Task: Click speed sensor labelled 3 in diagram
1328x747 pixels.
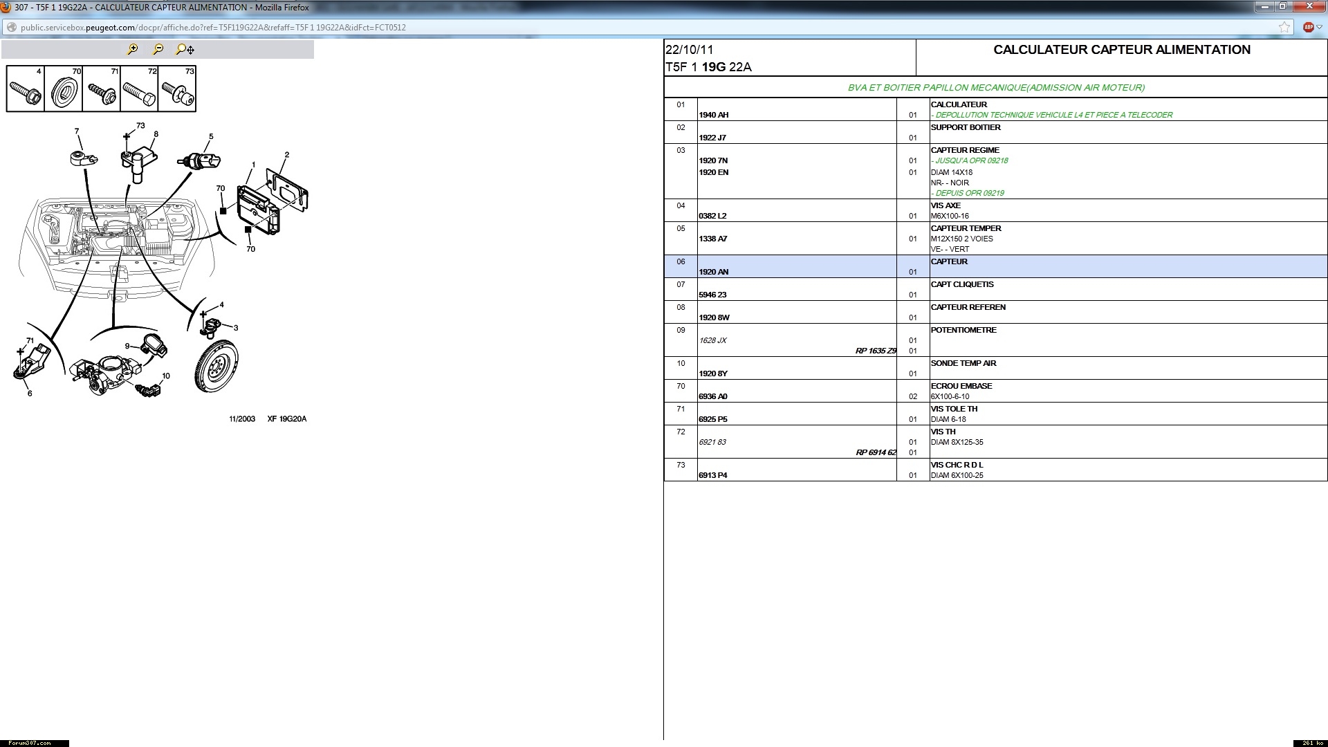Action: click(x=212, y=326)
